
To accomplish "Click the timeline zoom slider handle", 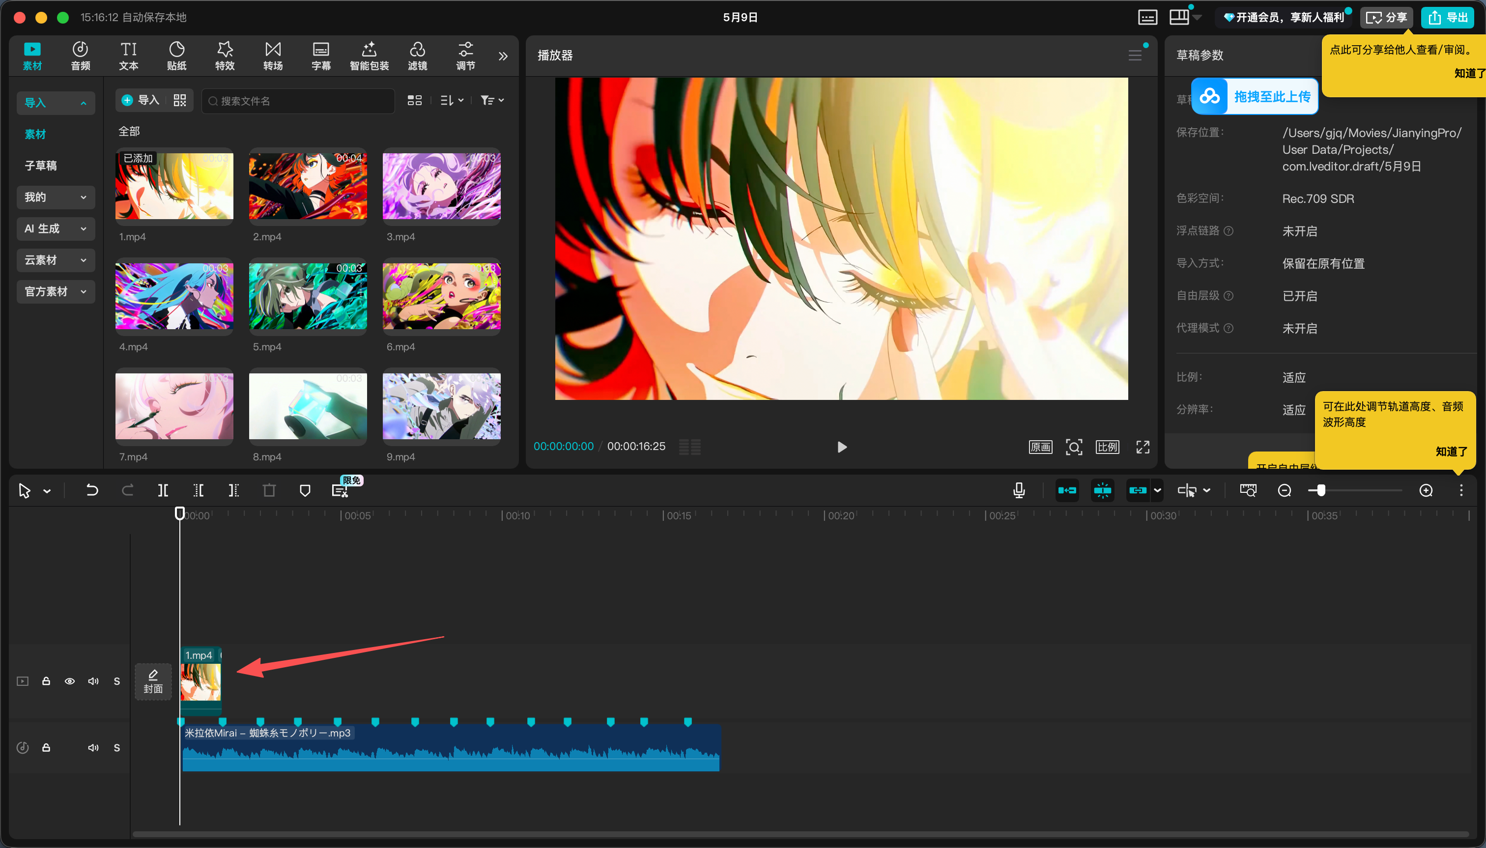I will (1320, 490).
